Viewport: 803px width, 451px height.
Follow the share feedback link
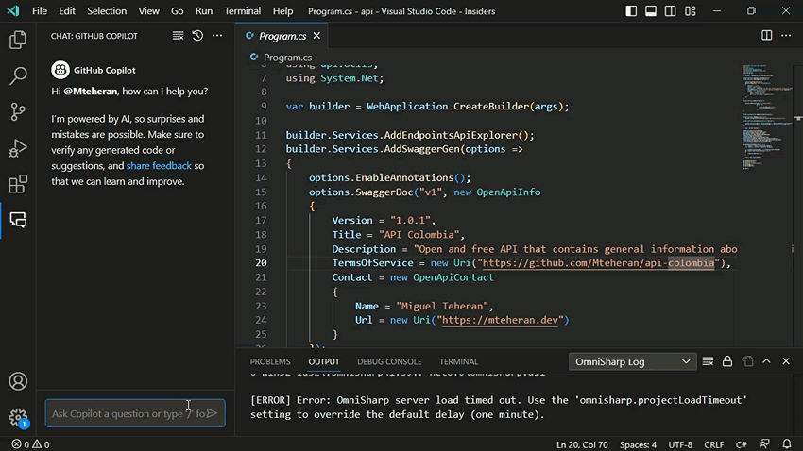pyautogui.click(x=159, y=166)
